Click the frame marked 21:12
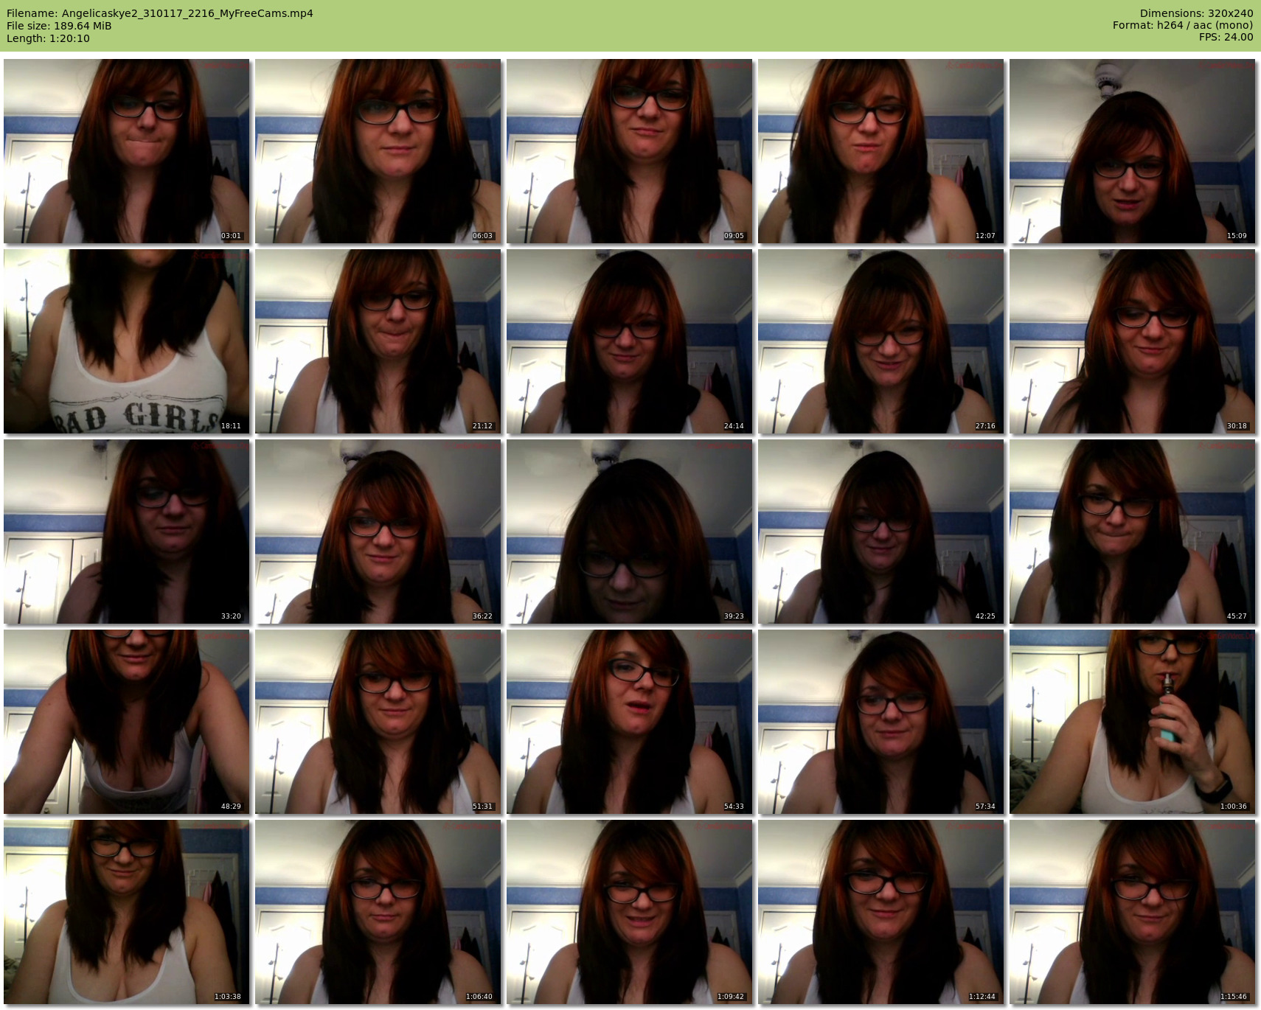Screen dimensions: 1261x1010 378,341
